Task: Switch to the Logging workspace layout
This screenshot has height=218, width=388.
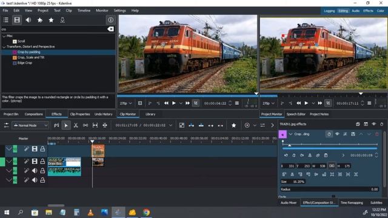Action: 329,11
